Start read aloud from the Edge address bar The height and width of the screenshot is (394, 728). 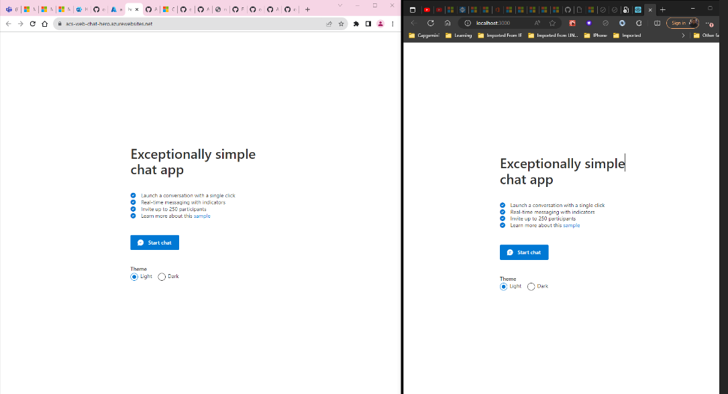[535, 23]
